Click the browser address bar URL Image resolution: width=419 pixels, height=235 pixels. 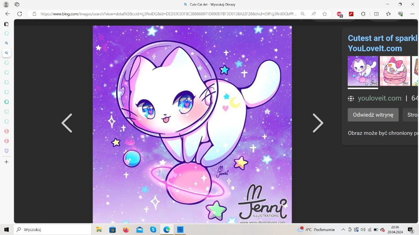[x=168, y=14]
